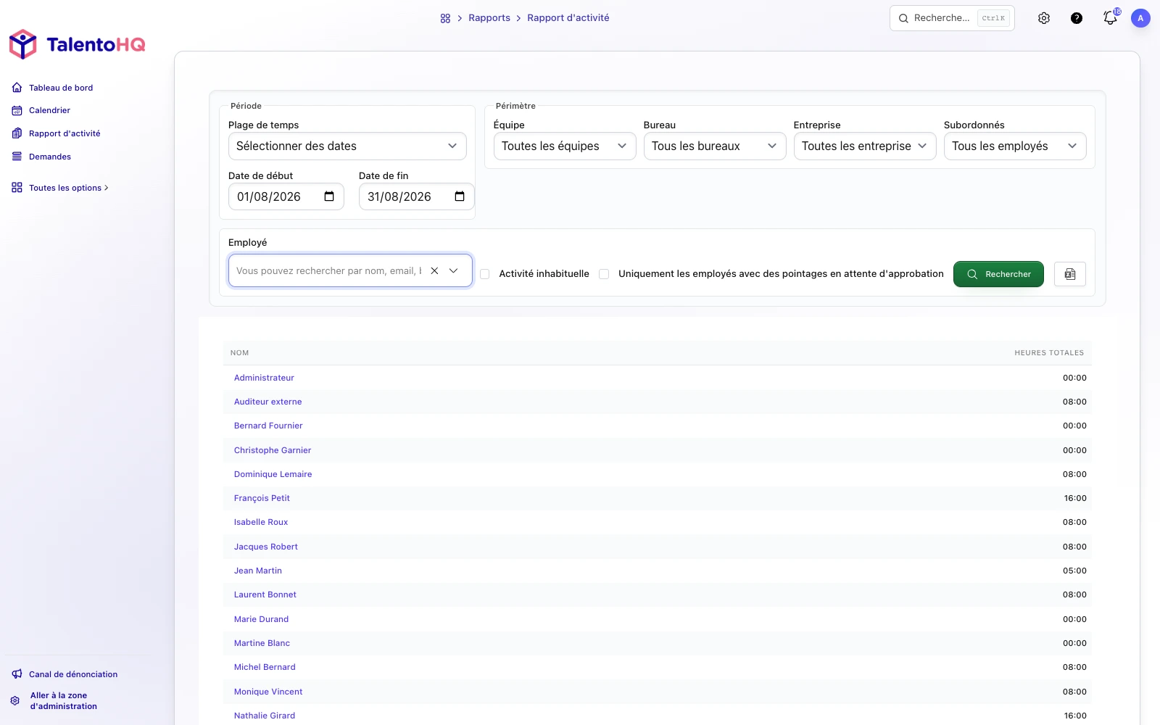Go to Rapports breadcrumb

pos(489,18)
